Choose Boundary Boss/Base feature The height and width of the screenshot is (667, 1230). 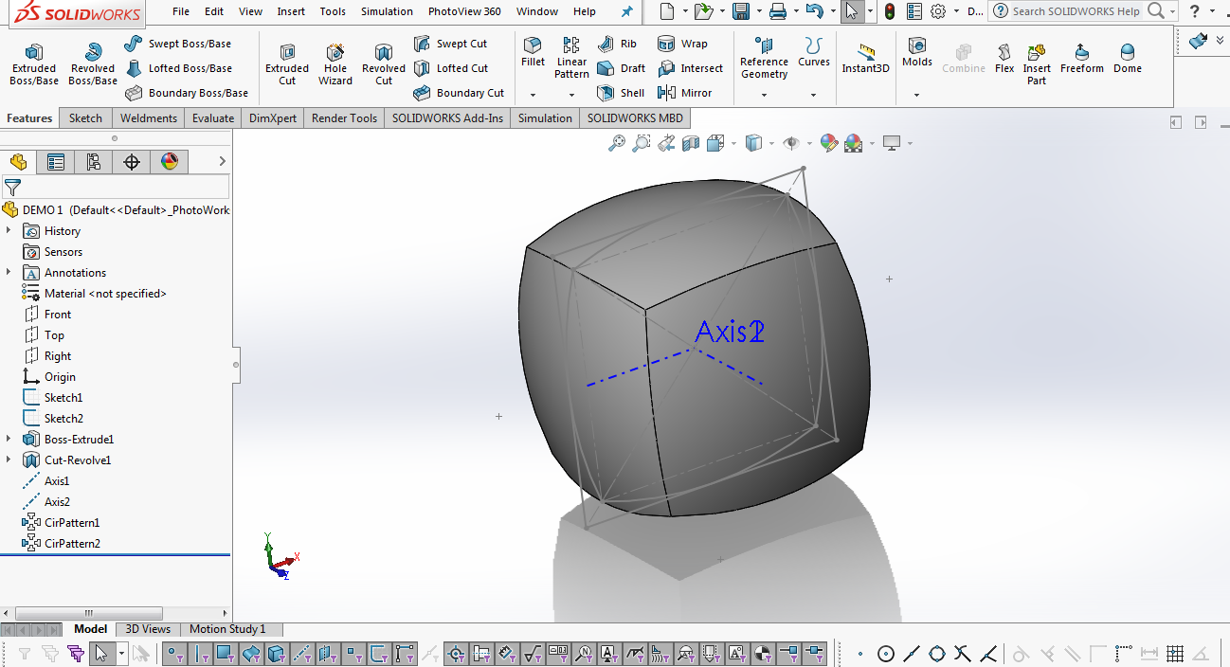coord(186,93)
